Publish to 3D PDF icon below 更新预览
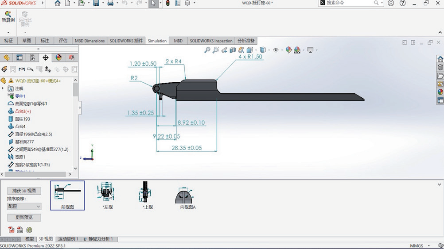Viewport: 444px width, 249px height. point(11,230)
